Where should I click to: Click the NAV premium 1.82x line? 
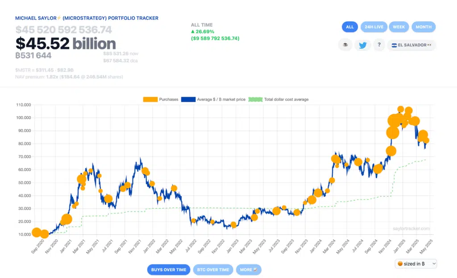tap(69, 77)
